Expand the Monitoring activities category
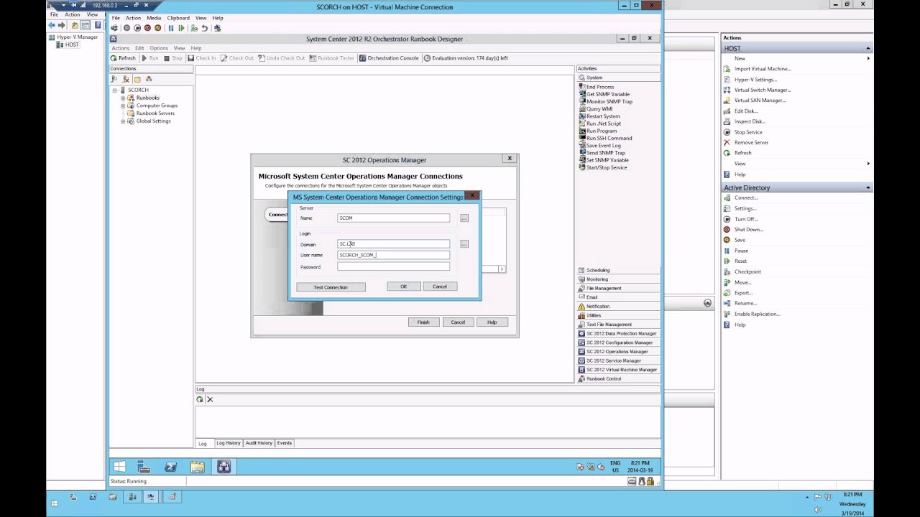This screenshot has width=920, height=517. pyautogui.click(x=617, y=279)
